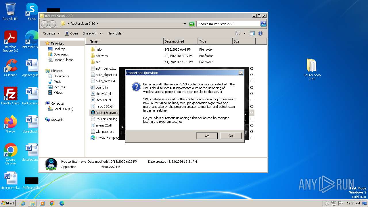The image size is (368, 207).
Task: Select the againregula Word document icon
Action: tap(30, 68)
